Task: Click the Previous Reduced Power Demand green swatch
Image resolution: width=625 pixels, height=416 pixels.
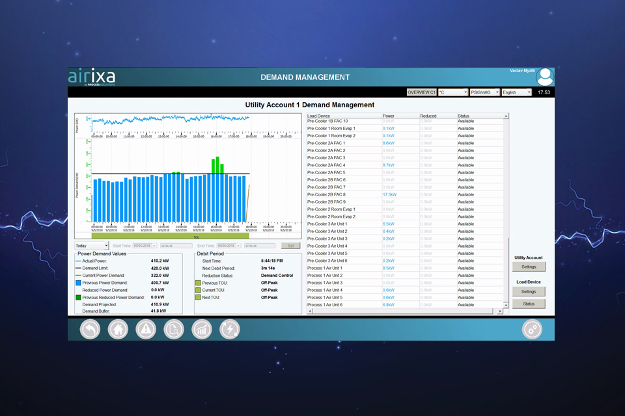Action: coord(78,297)
